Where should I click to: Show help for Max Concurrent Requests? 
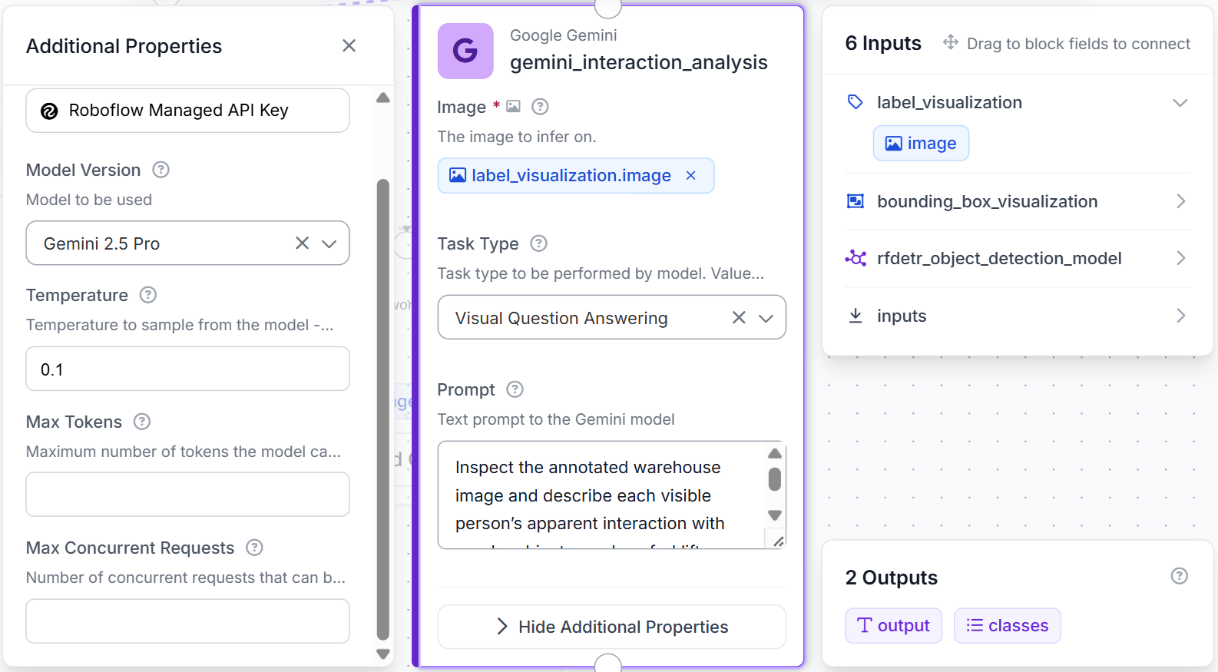click(254, 548)
